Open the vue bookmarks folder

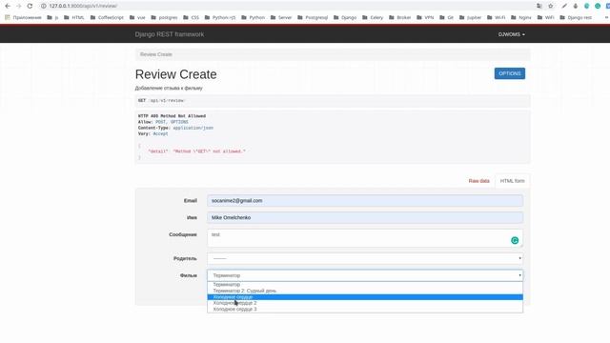pyautogui.click(x=137, y=17)
